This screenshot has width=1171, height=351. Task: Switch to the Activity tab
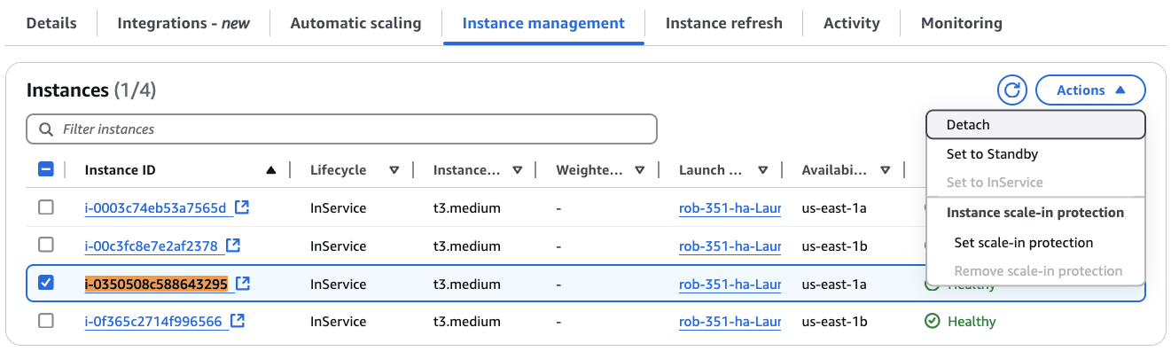pos(852,23)
